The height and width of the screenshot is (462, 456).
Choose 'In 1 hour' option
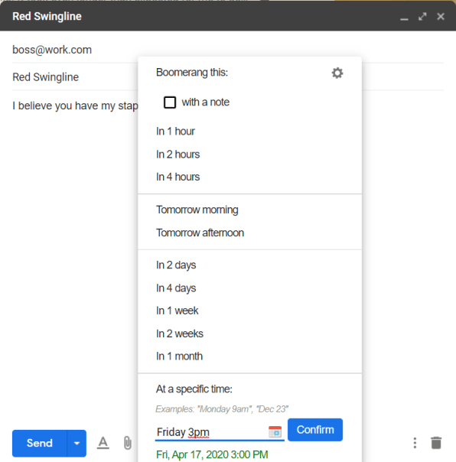pos(175,132)
